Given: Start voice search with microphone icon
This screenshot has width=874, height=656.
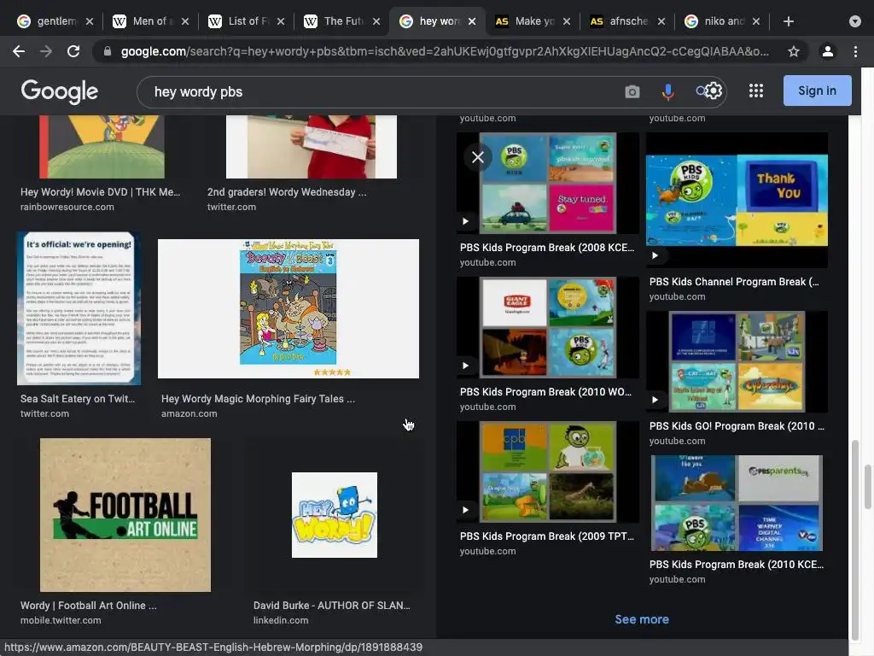Looking at the screenshot, I should point(667,91).
